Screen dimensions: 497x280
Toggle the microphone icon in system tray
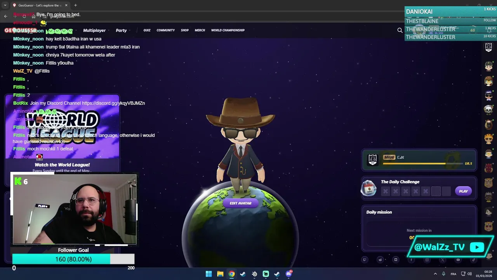coord(443,274)
